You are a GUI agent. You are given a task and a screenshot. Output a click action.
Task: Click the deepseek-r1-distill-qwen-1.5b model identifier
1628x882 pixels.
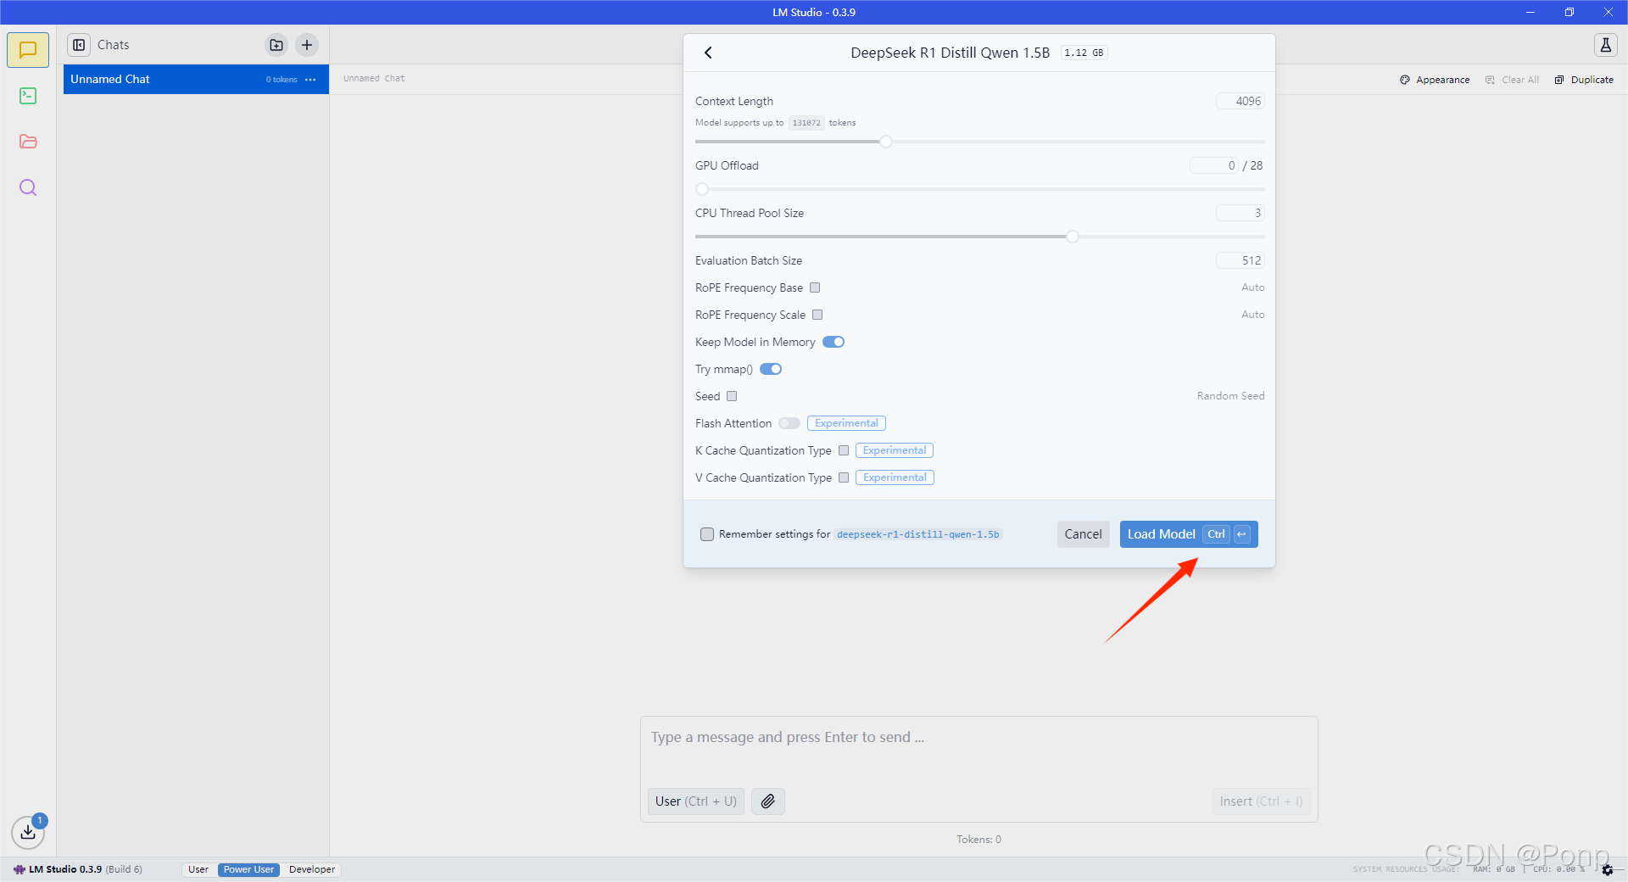tap(917, 534)
